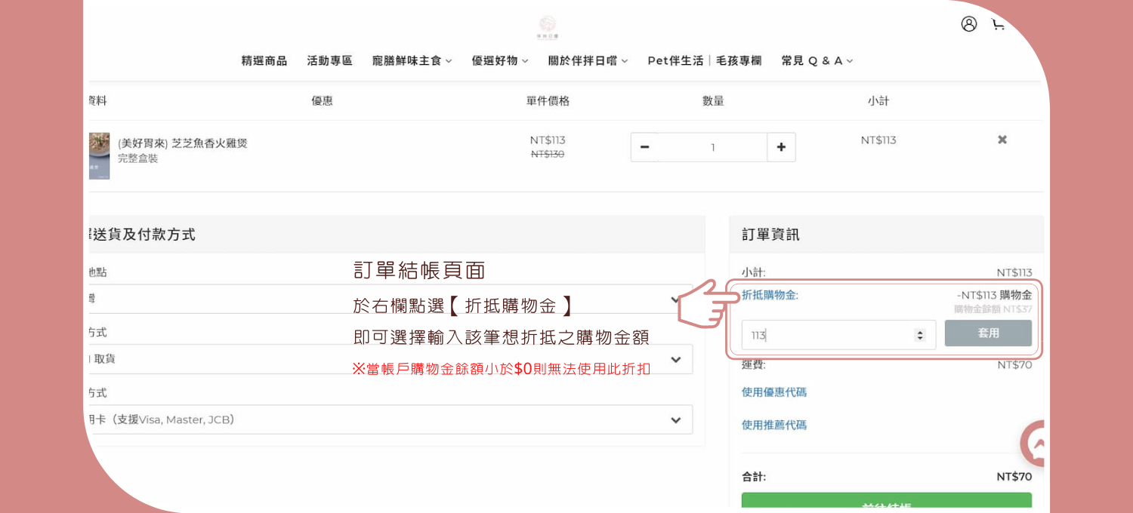This screenshot has height=513, width=1133.
Task: Open the shopping cart icon
Action: 998,24
